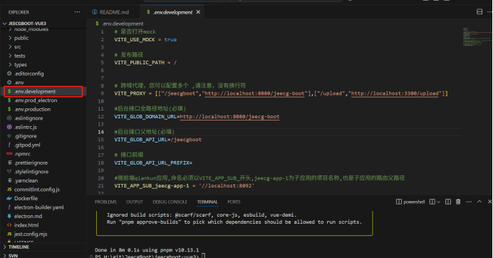Click line number 14 in the gutter
The width and height of the screenshot is (493, 258).
100,132
